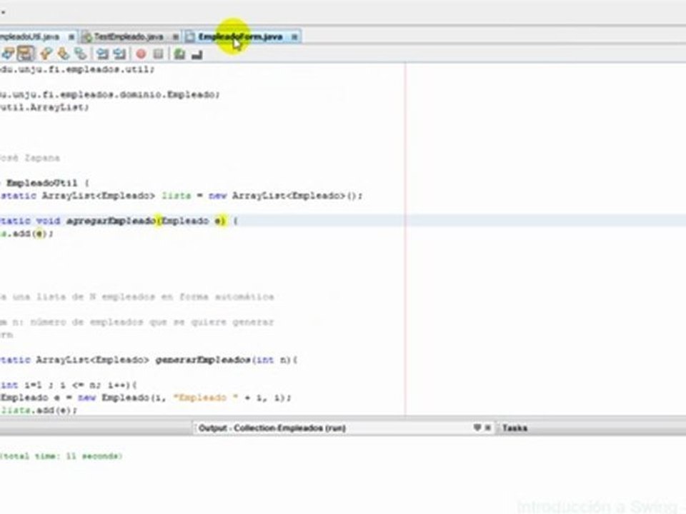Click the import line ending dominio.Empleado
The height and width of the screenshot is (514, 686).
click(x=109, y=94)
